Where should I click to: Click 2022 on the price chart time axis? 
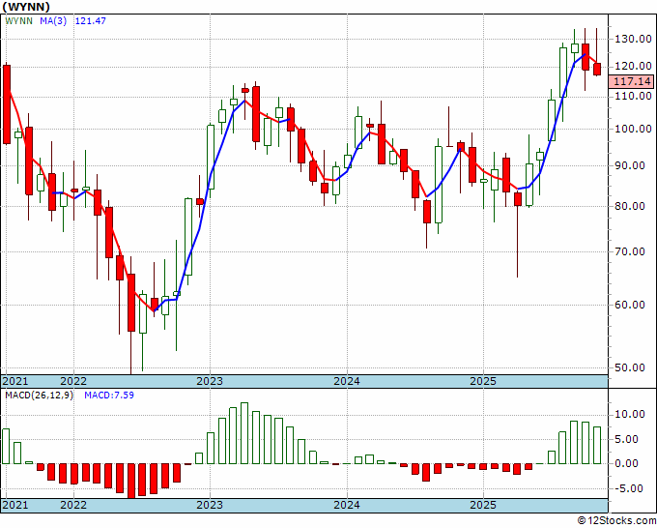point(73,381)
